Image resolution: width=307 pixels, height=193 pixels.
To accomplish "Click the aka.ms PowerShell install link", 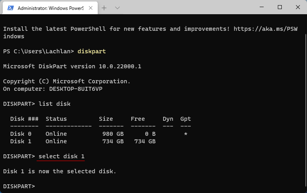I will pyautogui.click(x=269, y=29).
